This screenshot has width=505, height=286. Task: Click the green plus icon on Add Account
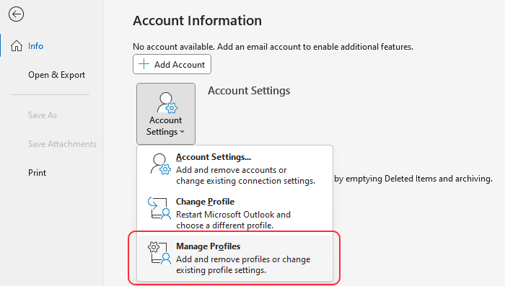coord(144,64)
